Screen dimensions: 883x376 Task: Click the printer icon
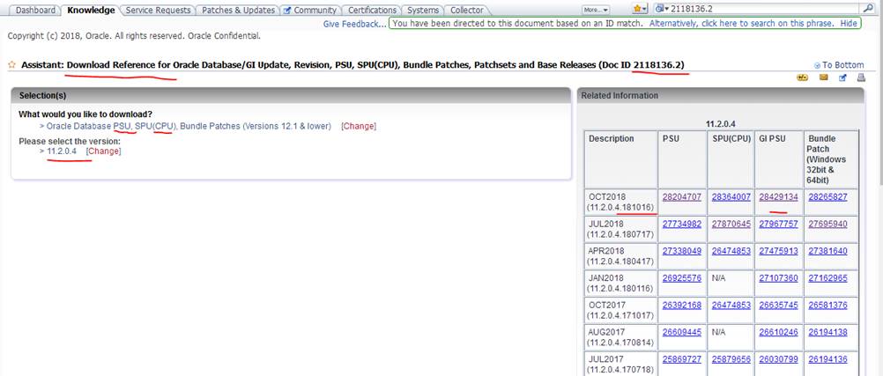pos(860,78)
